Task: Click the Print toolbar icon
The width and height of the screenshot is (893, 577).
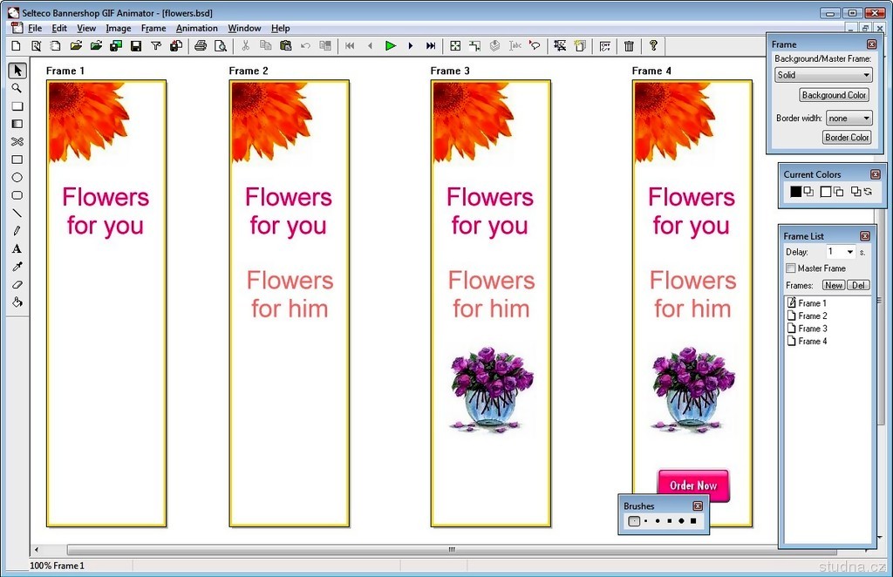Action: tap(201, 45)
